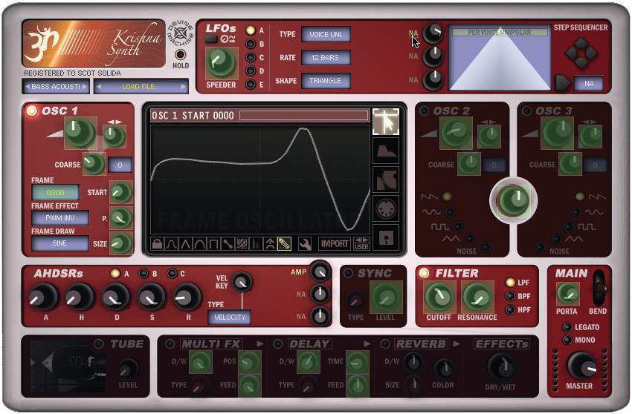Enable OSC 3 power LED
The height and width of the screenshot is (414, 632).
pyautogui.click(x=526, y=111)
